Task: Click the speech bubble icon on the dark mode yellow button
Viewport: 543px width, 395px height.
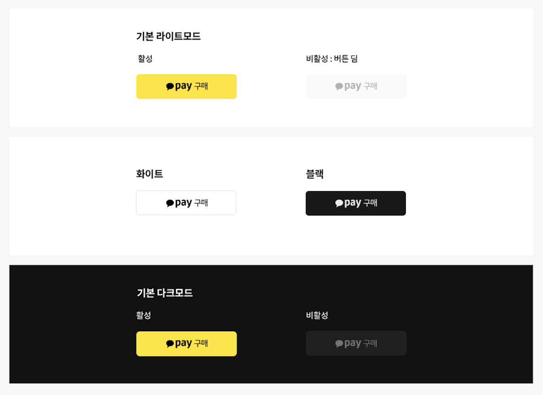Action: [x=170, y=344]
